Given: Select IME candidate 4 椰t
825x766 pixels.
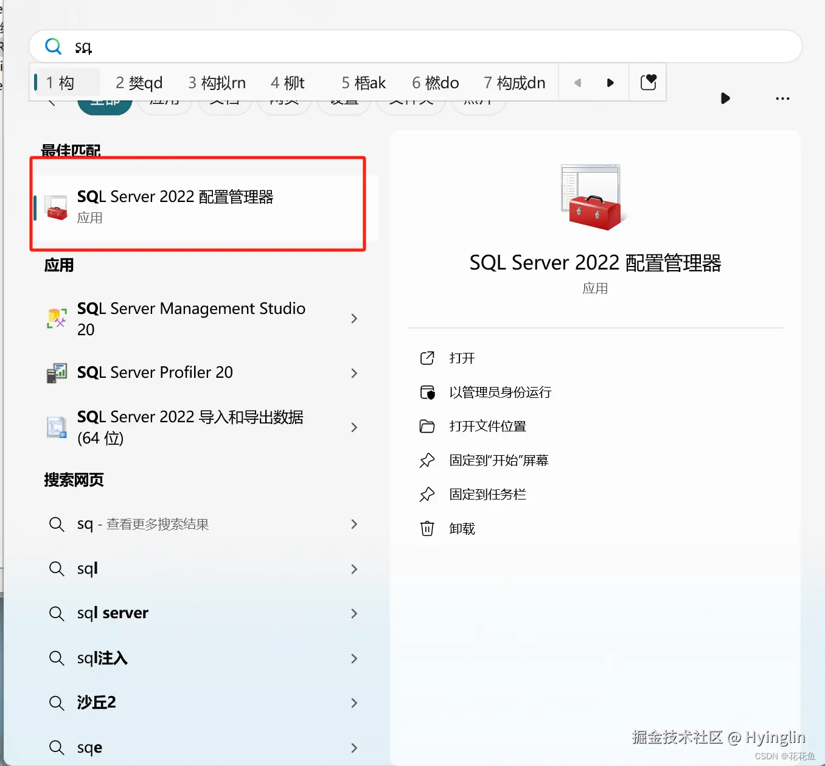Looking at the screenshot, I should [x=288, y=83].
